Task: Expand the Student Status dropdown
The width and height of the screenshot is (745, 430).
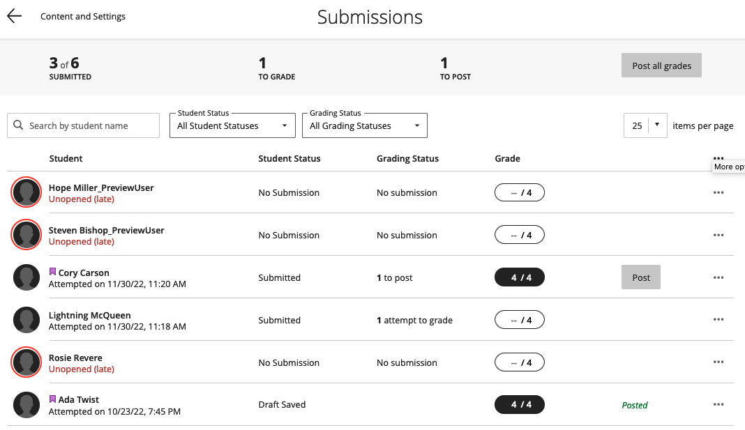Action: click(x=232, y=126)
